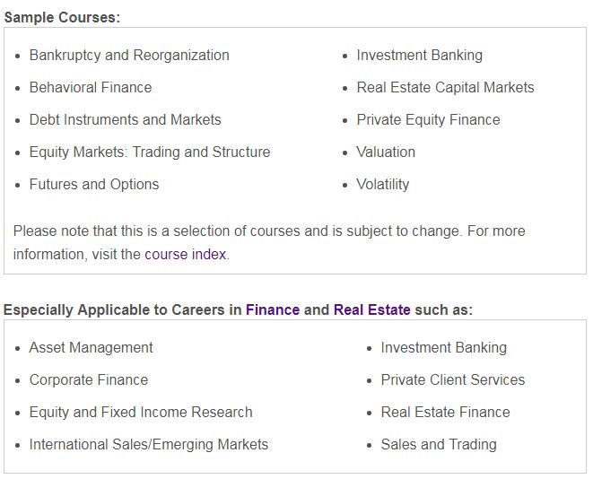The image size is (593, 479).
Task: Open the course index link
Action: click(186, 254)
